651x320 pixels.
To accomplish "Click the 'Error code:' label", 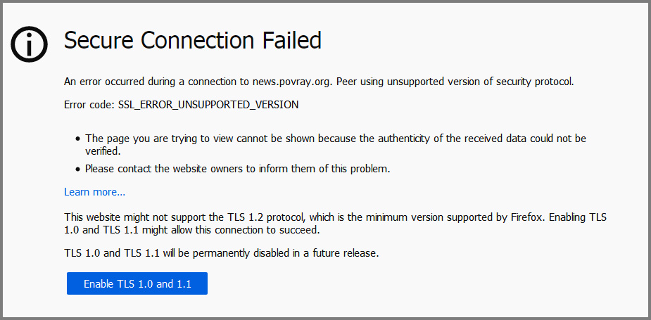I will click(x=89, y=105).
